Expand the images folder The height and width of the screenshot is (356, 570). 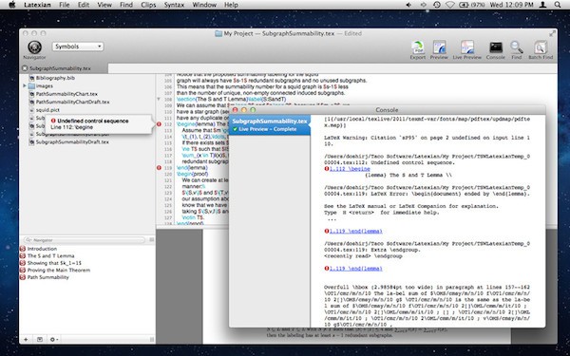click(25, 86)
